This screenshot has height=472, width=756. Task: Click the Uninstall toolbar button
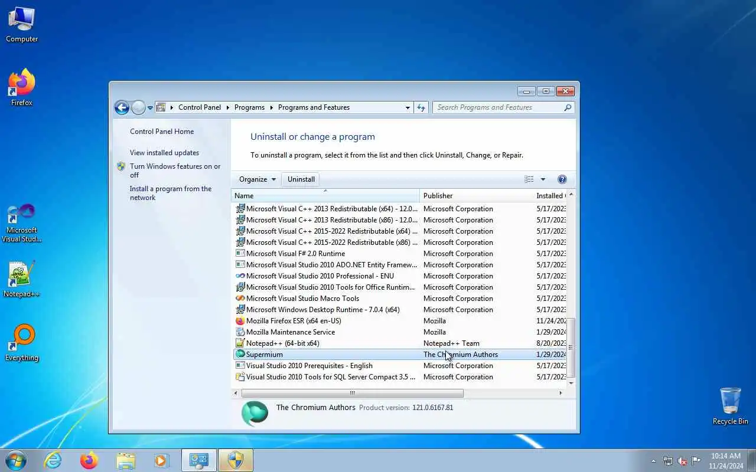click(301, 179)
